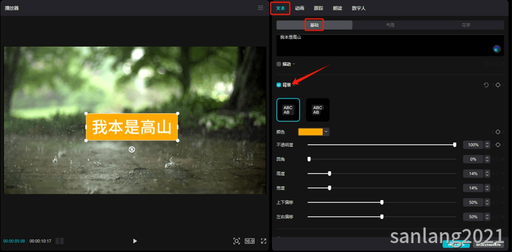
Task: Click the 左右偏移 value stepper arrows
Action: [x=487, y=217]
